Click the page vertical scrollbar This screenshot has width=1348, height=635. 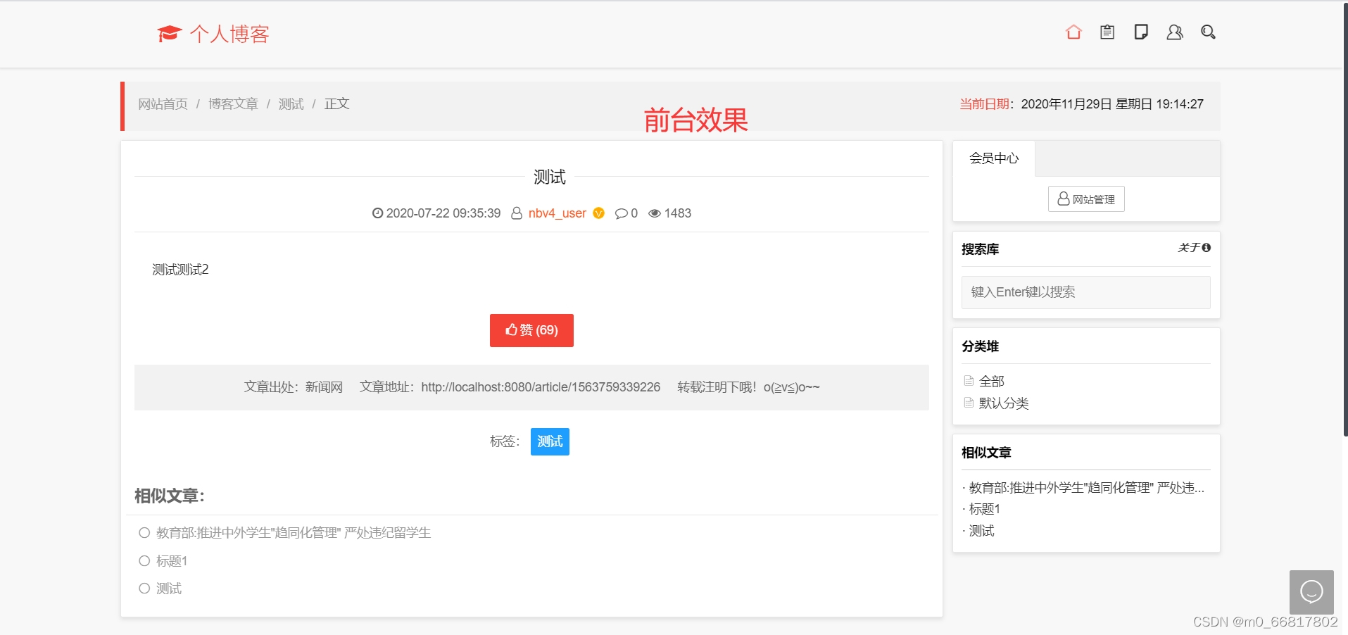(x=1345, y=218)
